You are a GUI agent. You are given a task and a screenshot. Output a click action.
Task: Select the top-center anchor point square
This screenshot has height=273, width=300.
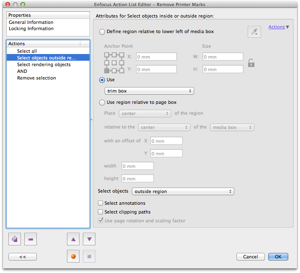114,55
